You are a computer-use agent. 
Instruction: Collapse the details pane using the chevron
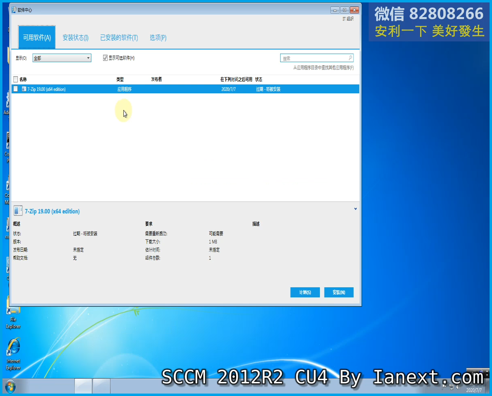click(x=356, y=209)
